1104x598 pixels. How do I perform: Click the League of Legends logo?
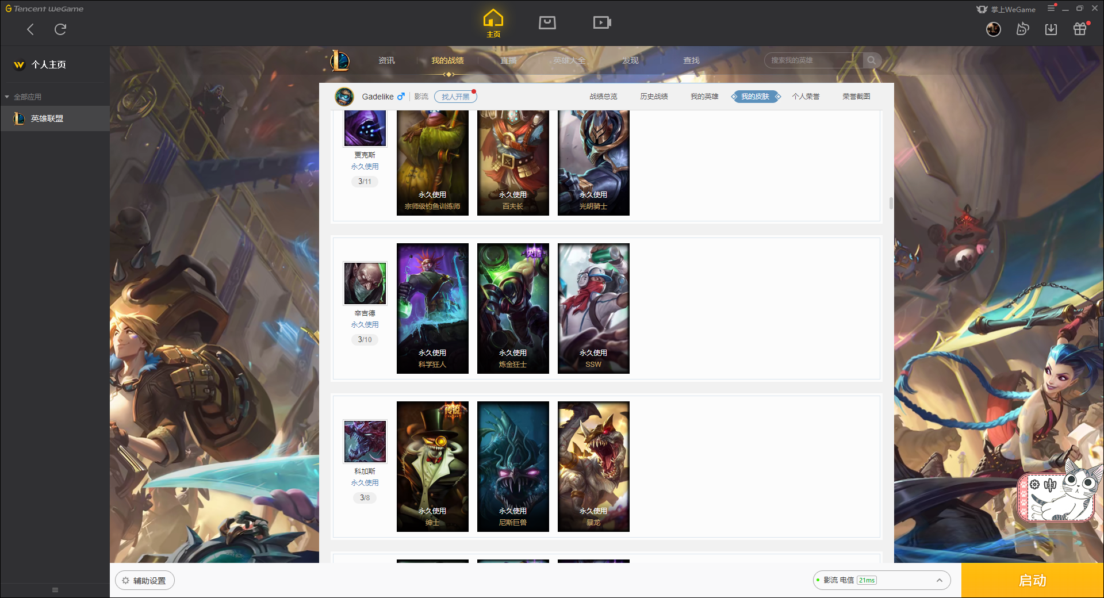point(339,60)
